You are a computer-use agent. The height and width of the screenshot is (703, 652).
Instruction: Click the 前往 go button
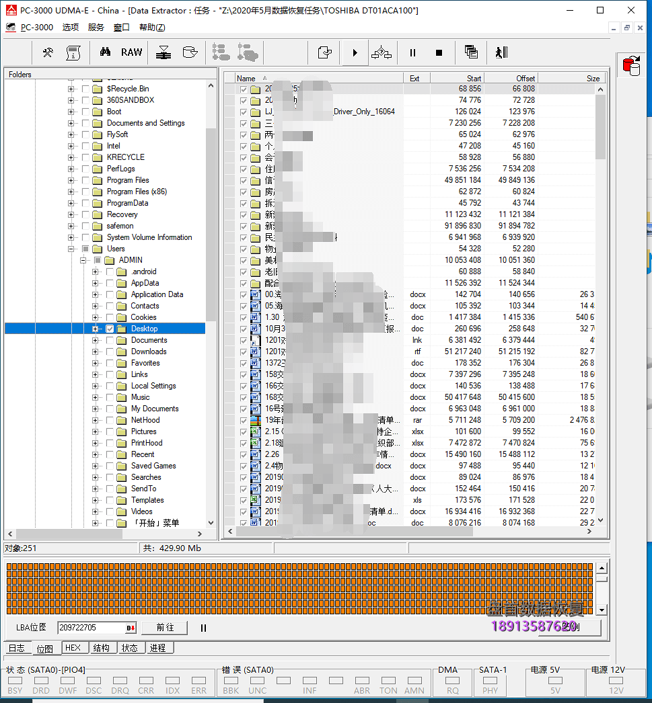point(165,628)
